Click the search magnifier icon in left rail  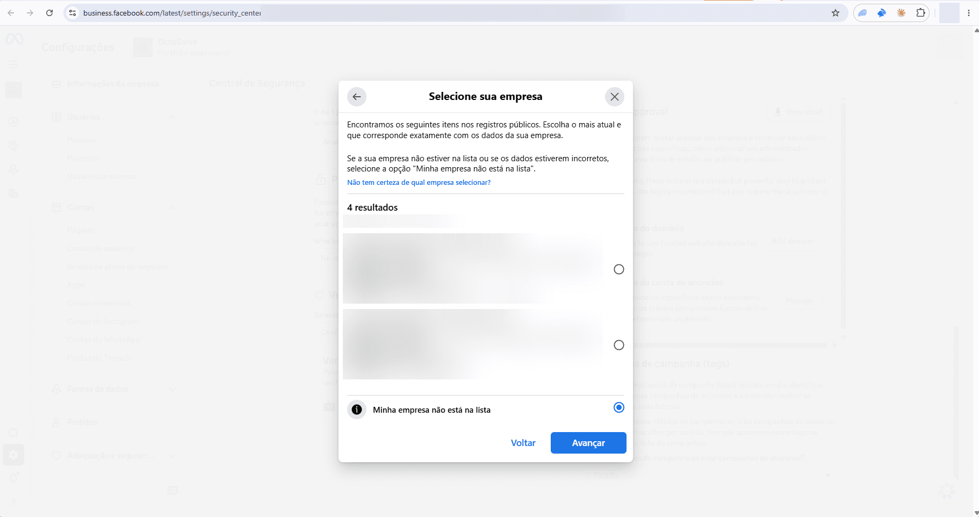tap(13, 433)
